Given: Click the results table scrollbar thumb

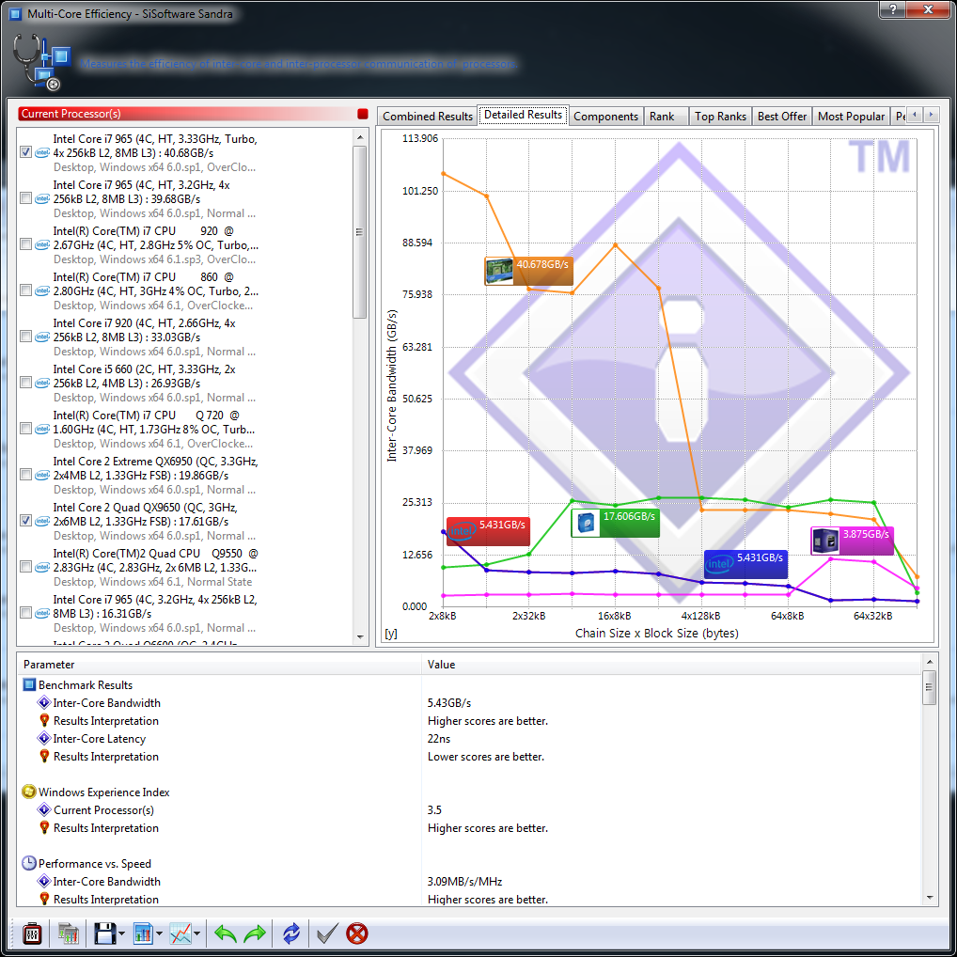Looking at the screenshot, I should [x=929, y=687].
